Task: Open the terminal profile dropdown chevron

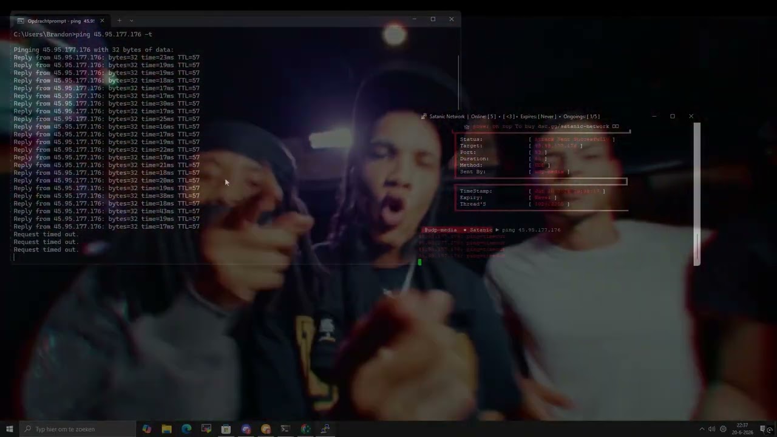Action: pyautogui.click(x=131, y=21)
